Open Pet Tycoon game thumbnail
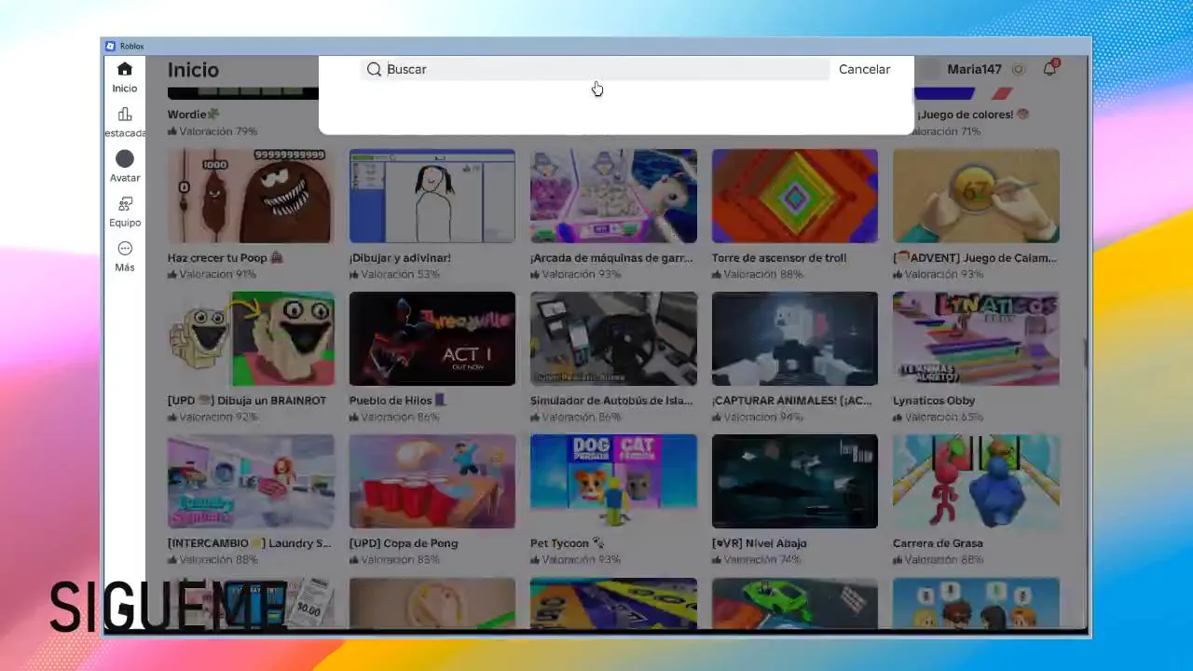 613,481
